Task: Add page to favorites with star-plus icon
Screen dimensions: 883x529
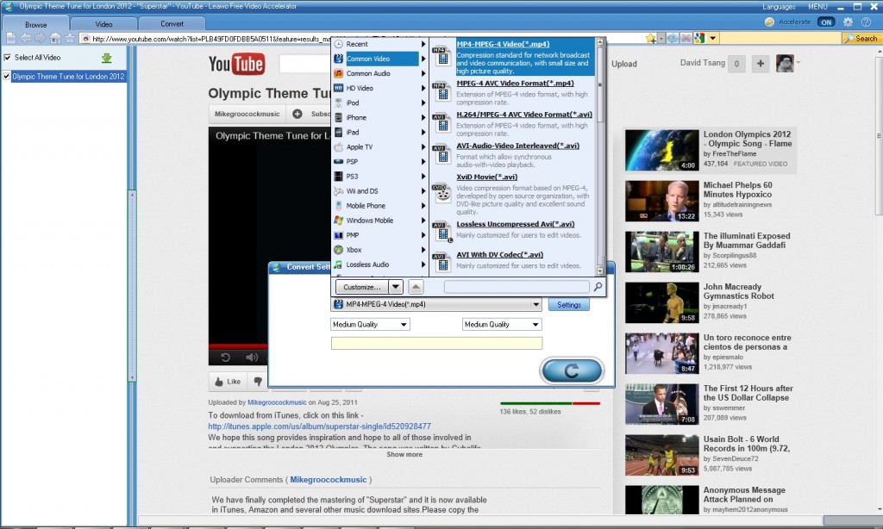Action: (651, 38)
